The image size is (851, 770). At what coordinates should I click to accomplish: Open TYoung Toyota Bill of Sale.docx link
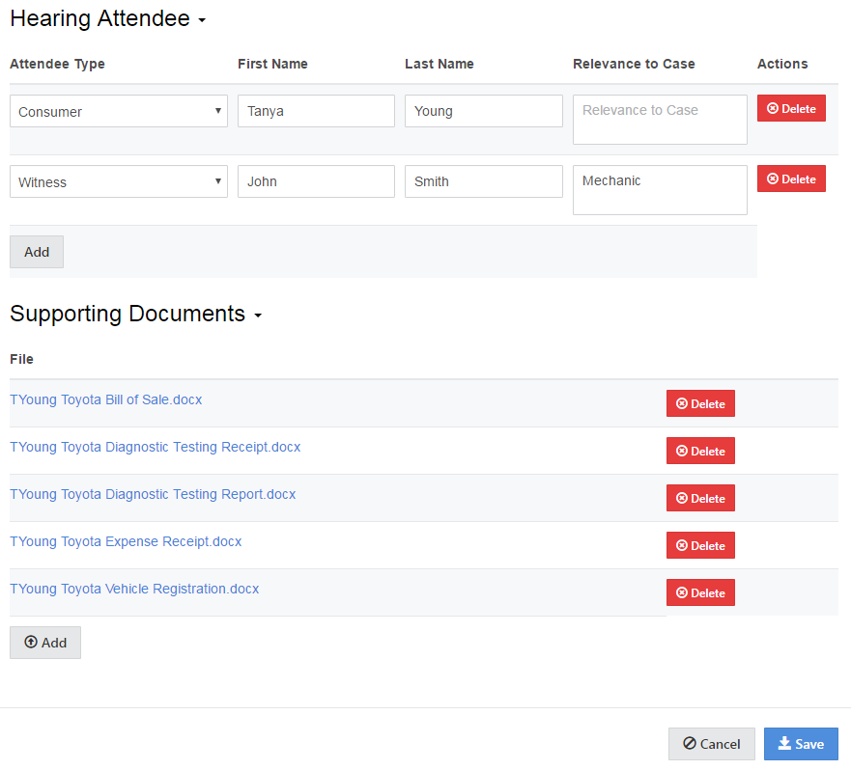(x=105, y=399)
